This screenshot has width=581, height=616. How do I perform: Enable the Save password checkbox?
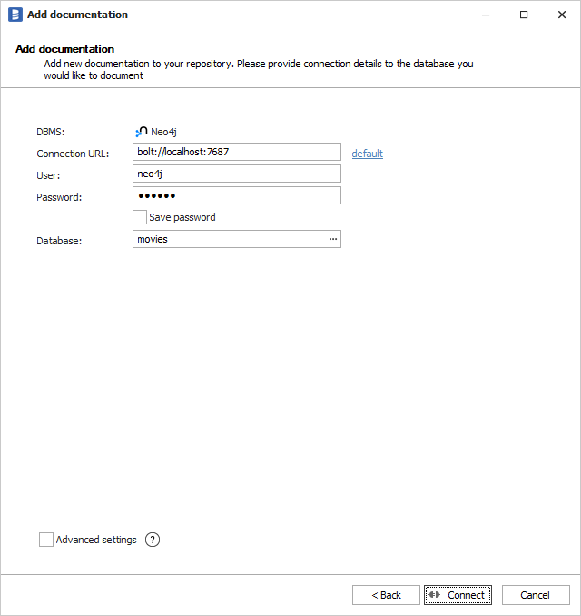[140, 217]
